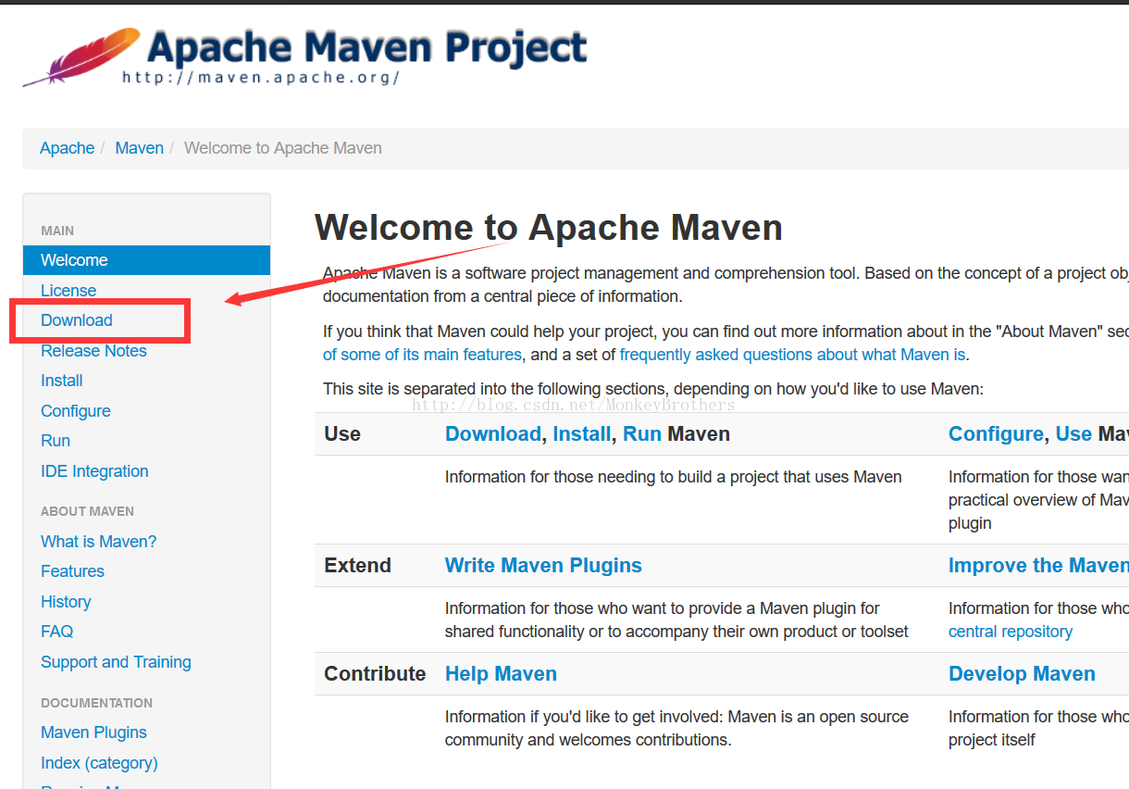Open the License sidebar link
1129x789 pixels.
(68, 291)
